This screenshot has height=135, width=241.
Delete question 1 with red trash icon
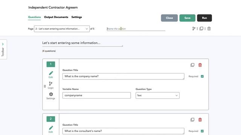(200, 65)
